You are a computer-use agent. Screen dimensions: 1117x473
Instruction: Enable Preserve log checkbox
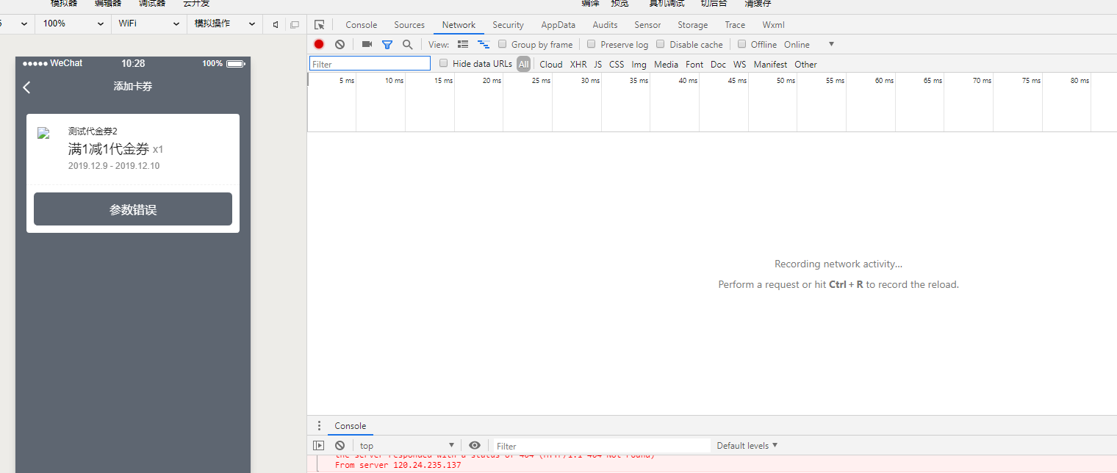(x=592, y=44)
